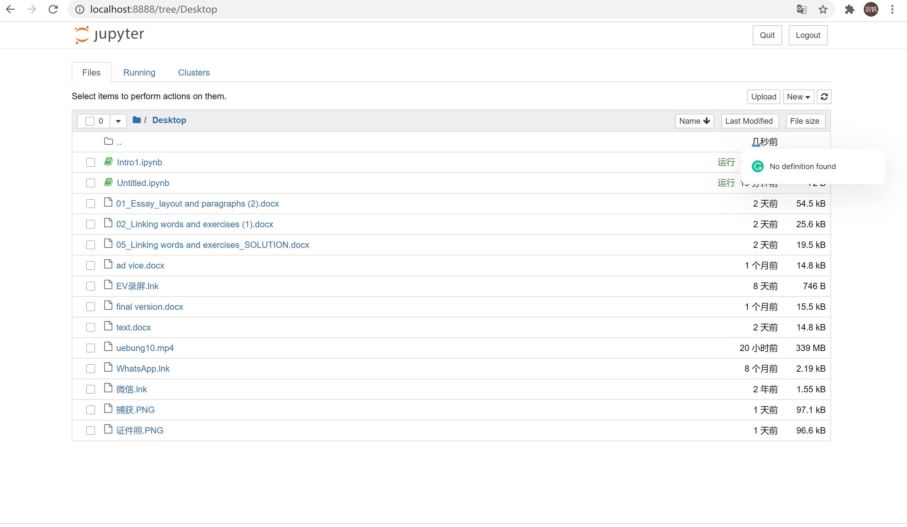Click the root folder icon in breadcrumb
The width and height of the screenshot is (907, 527).
coord(137,120)
